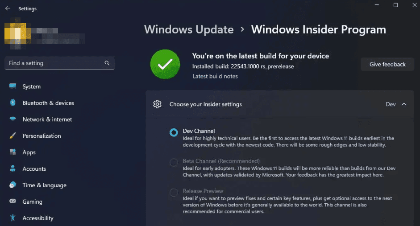Click the Network wifi icon
This screenshot has width=420, height=226.
(12, 119)
